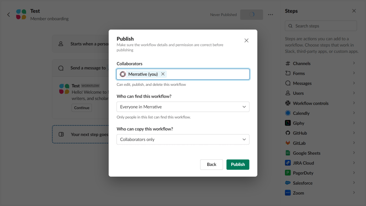Click the green Publish button

coord(238,164)
